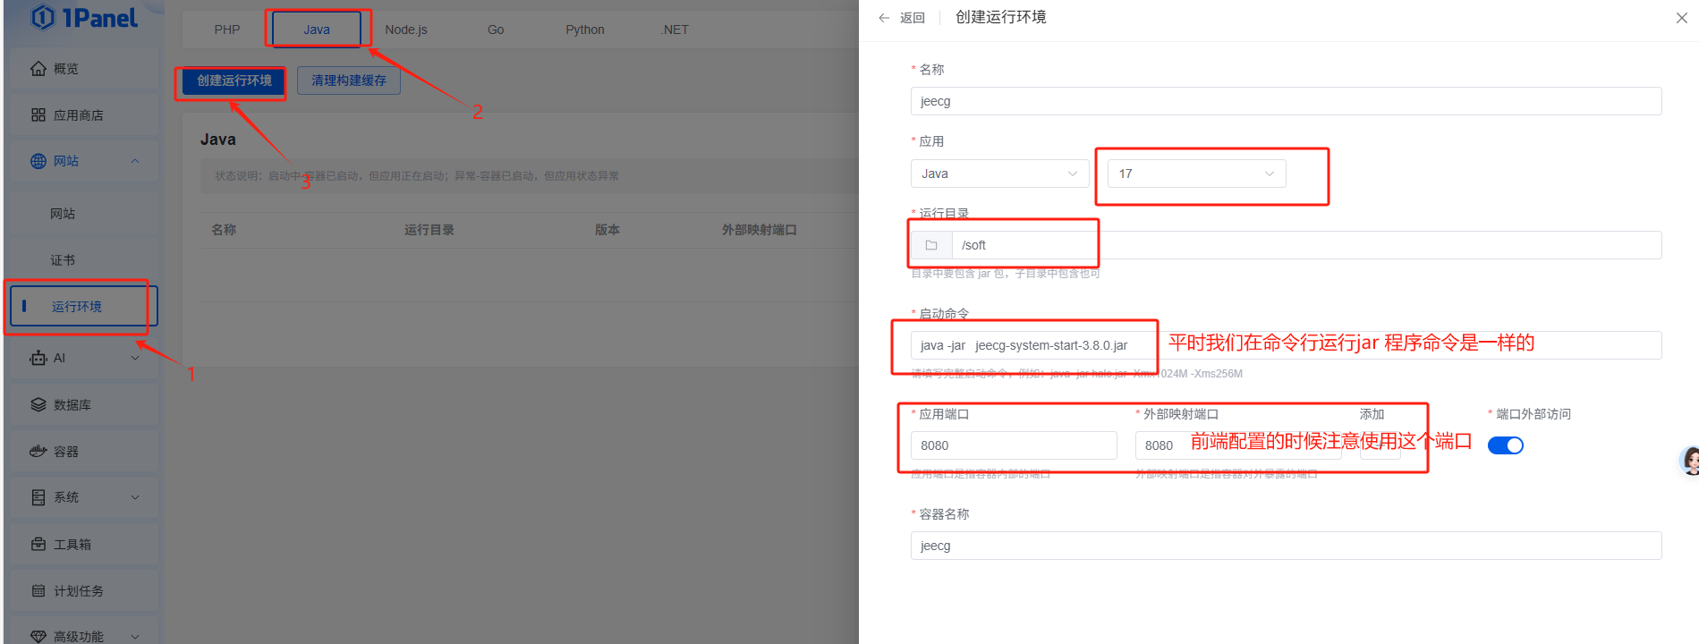Switch to the Node.js tab

pyautogui.click(x=406, y=30)
